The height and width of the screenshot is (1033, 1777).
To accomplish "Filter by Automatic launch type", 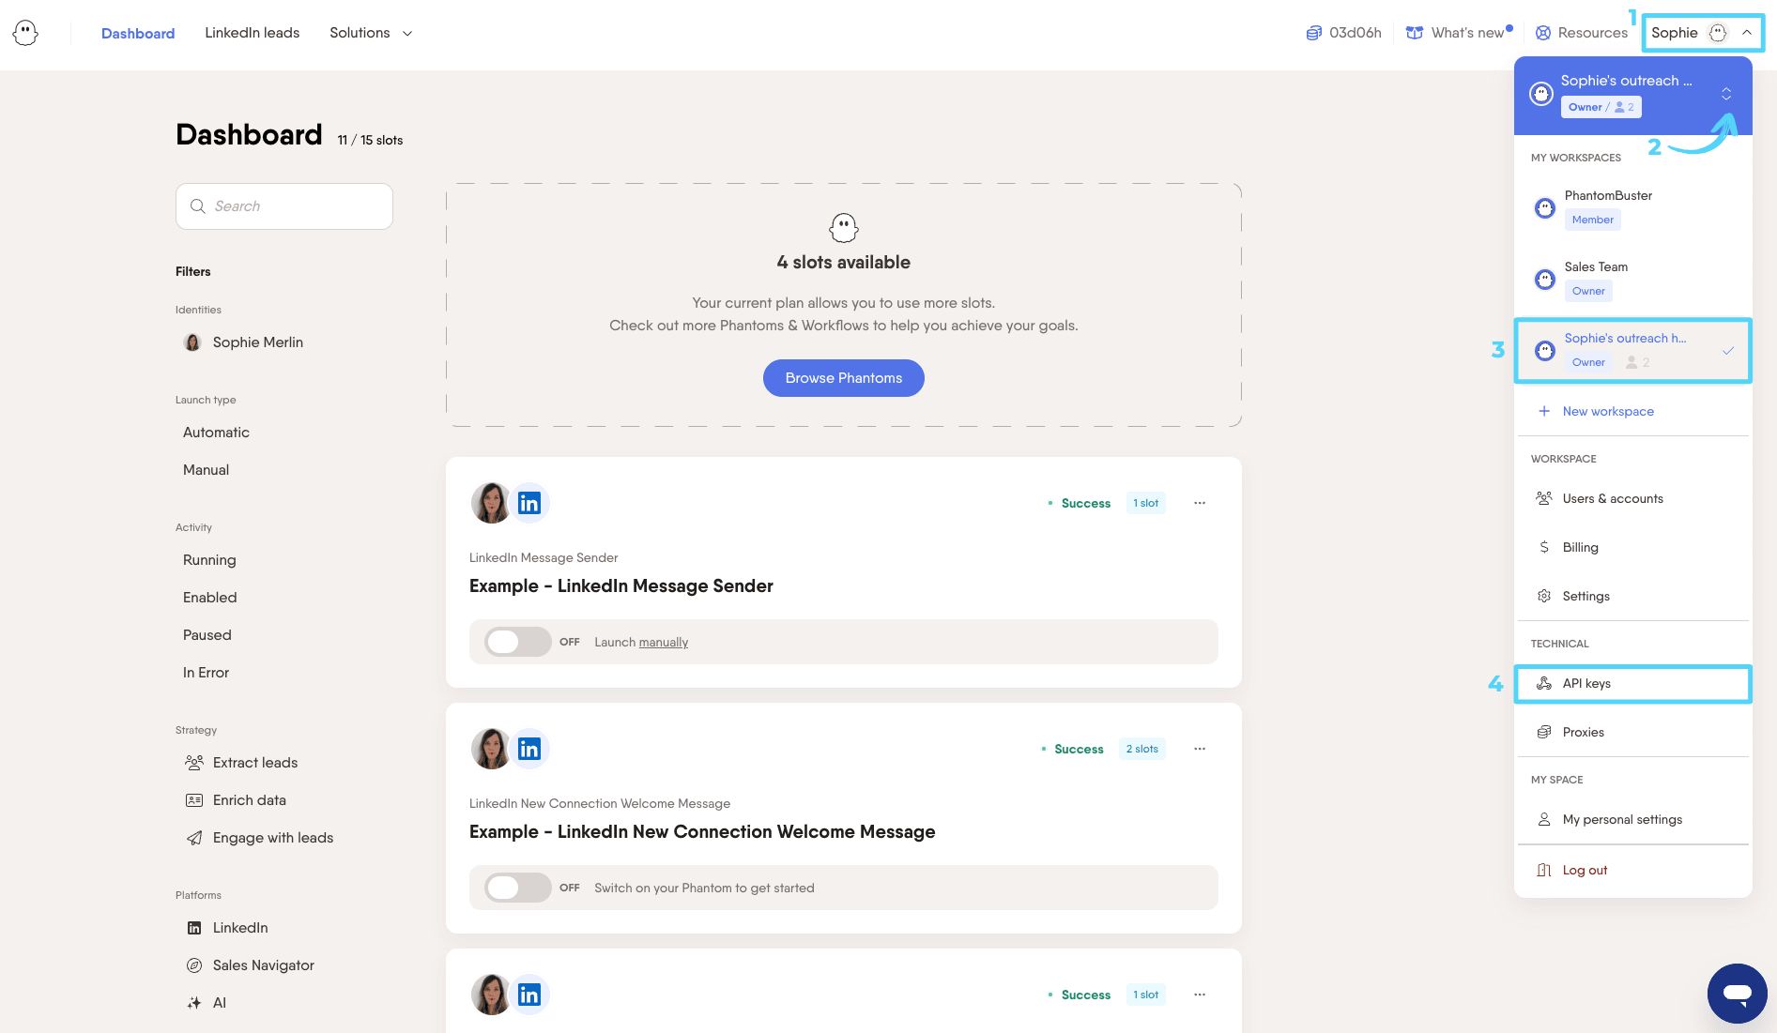I will [x=216, y=433].
